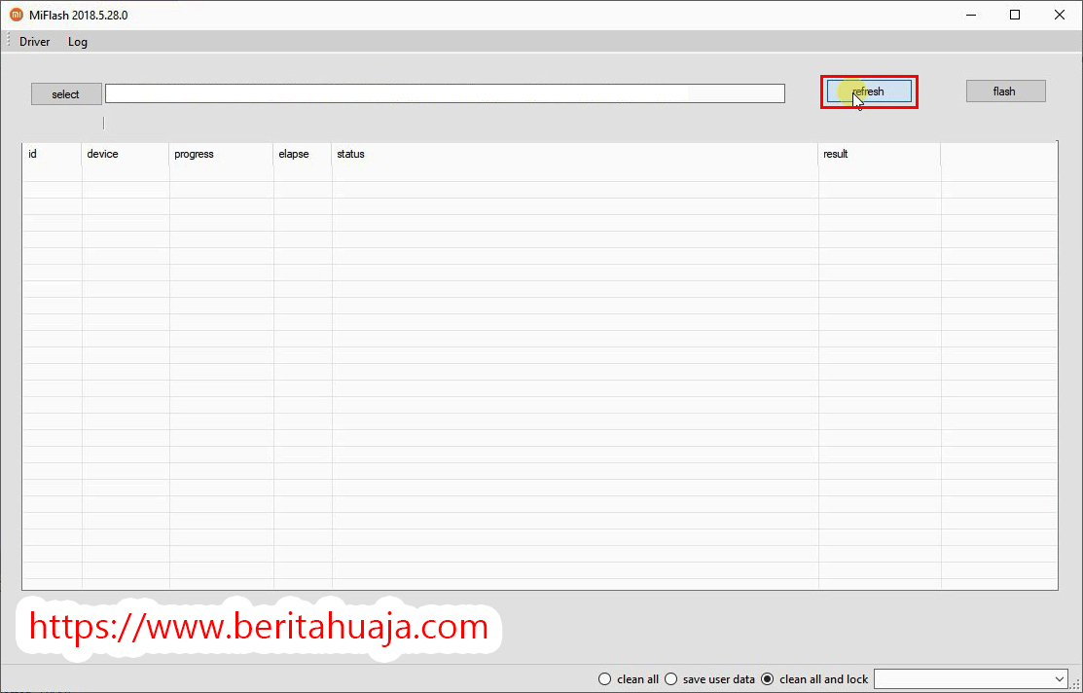Click the status column header
The image size is (1083, 693).
click(574, 154)
